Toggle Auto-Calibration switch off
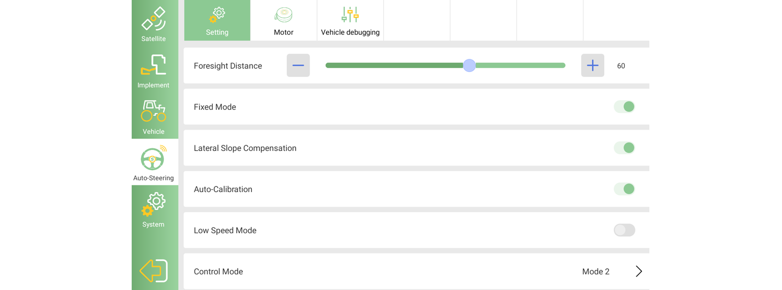 click(624, 189)
